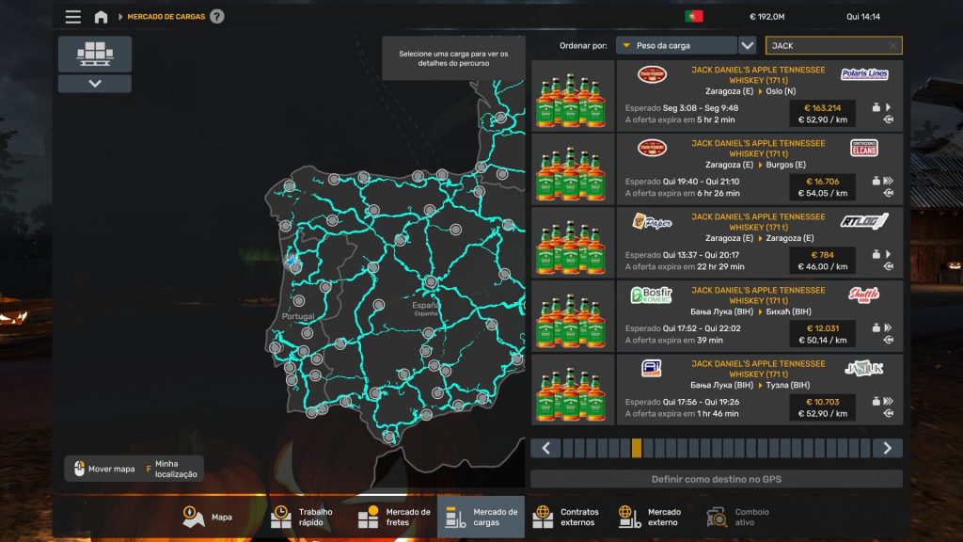Select the Mercado de cargas tab

pyautogui.click(x=481, y=517)
